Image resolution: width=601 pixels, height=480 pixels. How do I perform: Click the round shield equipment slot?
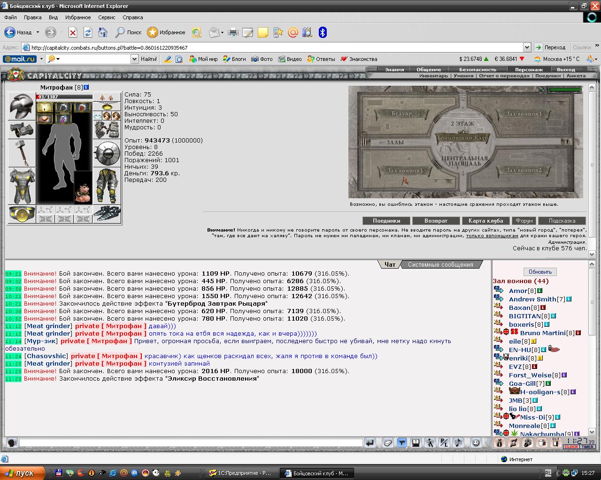coord(107,153)
